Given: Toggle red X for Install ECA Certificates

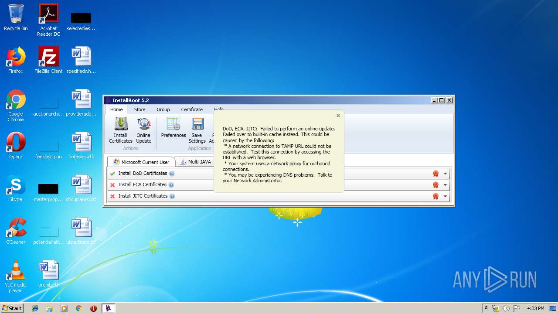Looking at the screenshot, I should (x=113, y=185).
